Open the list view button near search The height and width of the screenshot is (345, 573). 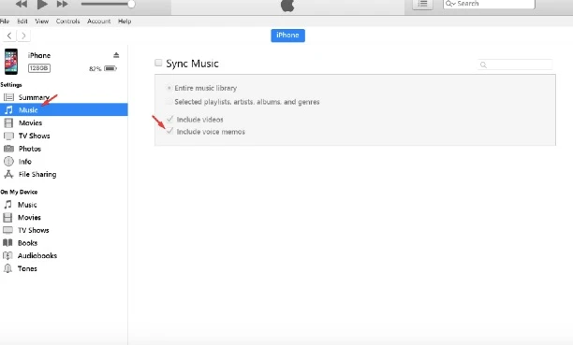click(x=422, y=4)
